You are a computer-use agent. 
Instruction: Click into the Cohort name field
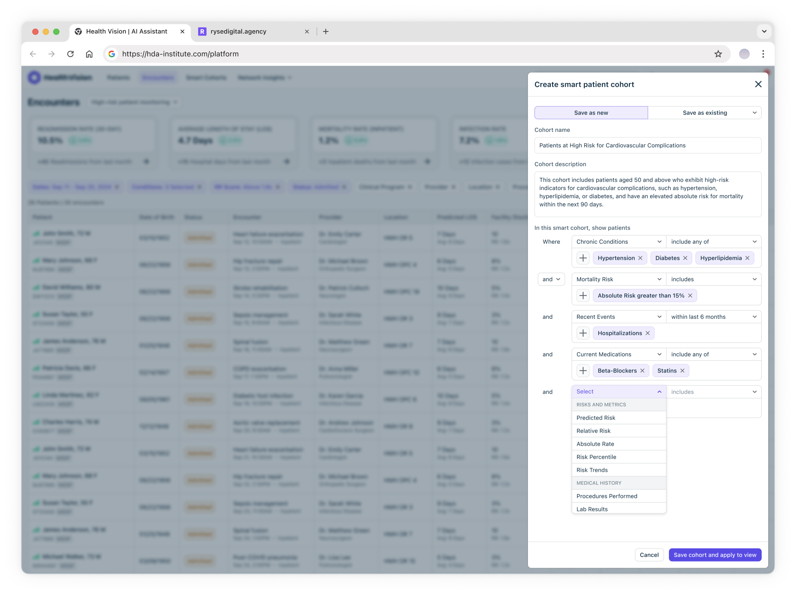(x=648, y=146)
